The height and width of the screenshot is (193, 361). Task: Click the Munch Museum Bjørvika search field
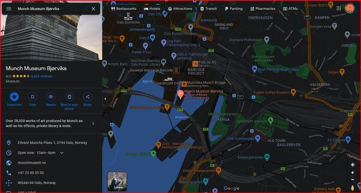[45, 9]
